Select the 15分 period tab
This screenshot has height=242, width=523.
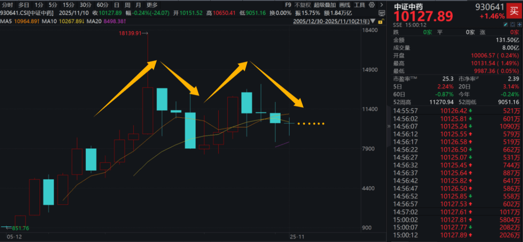(68, 5)
